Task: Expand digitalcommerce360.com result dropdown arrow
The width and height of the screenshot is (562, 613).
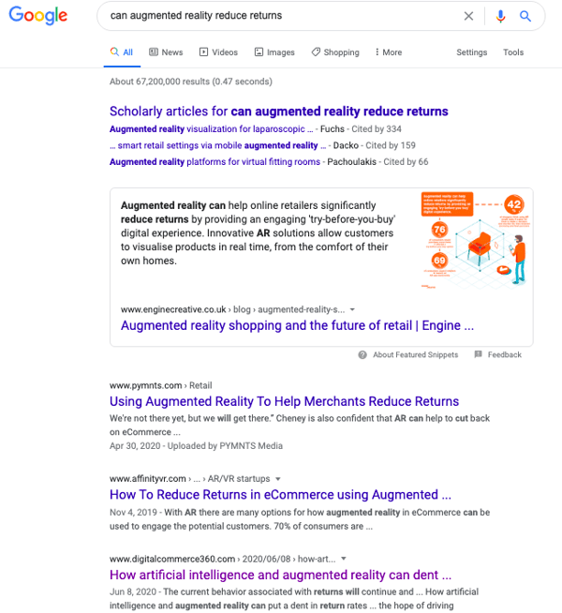Action: pyautogui.click(x=344, y=559)
